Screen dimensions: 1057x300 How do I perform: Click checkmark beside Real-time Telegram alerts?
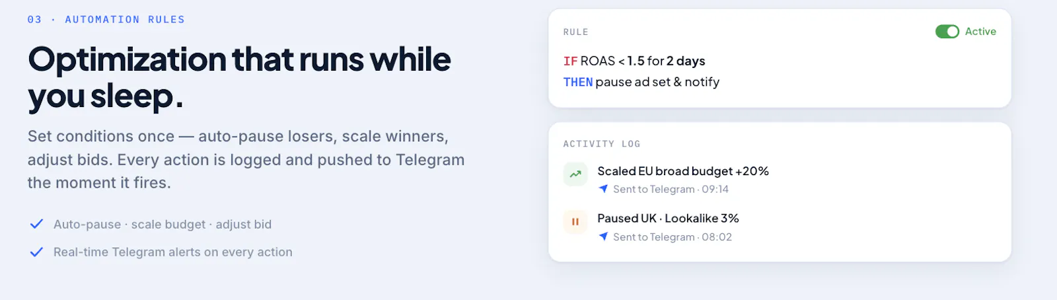tap(36, 252)
